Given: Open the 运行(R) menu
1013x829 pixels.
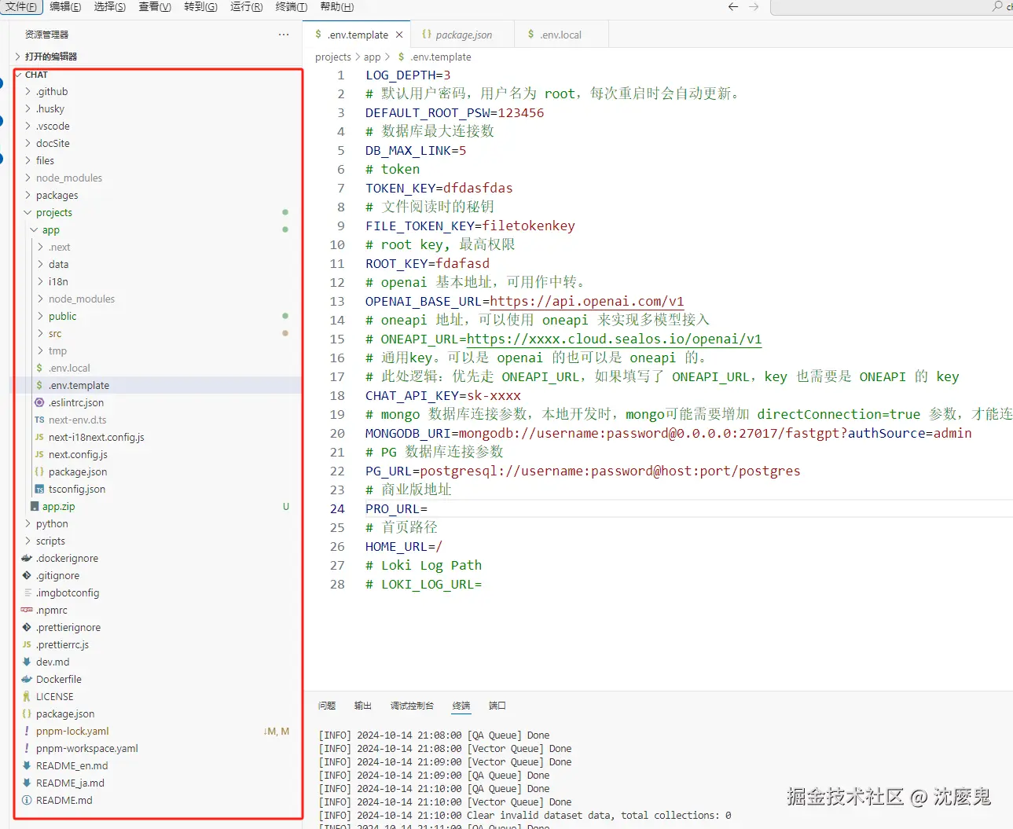Looking at the screenshot, I should tap(246, 6).
